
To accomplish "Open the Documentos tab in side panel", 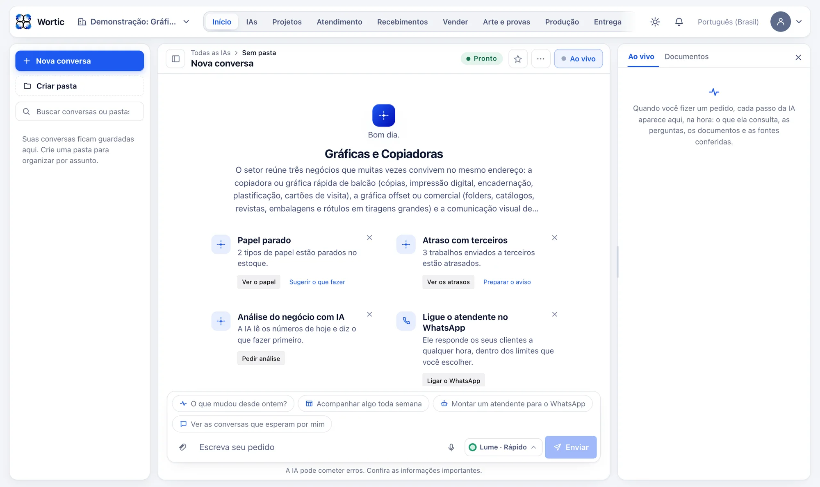I will (686, 56).
